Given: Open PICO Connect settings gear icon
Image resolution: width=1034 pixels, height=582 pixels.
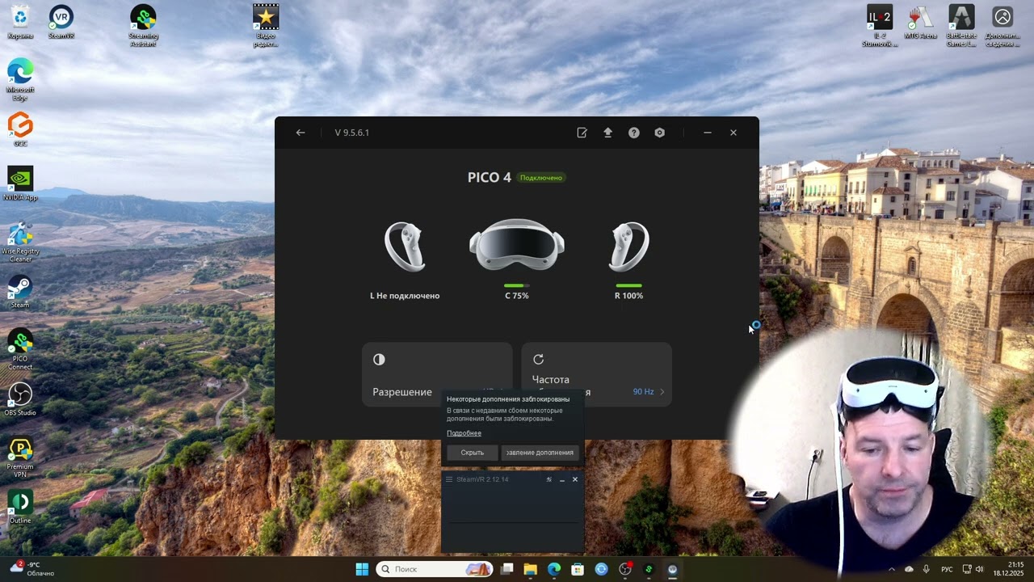Looking at the screenshot, I should 660,133.
